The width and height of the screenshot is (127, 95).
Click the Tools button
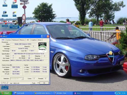(34, 83)
